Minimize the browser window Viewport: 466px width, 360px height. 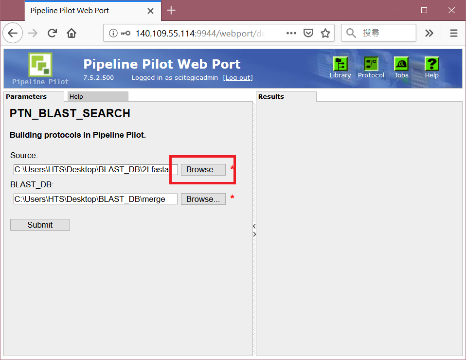pyautogui.click(x=396, y=10)
